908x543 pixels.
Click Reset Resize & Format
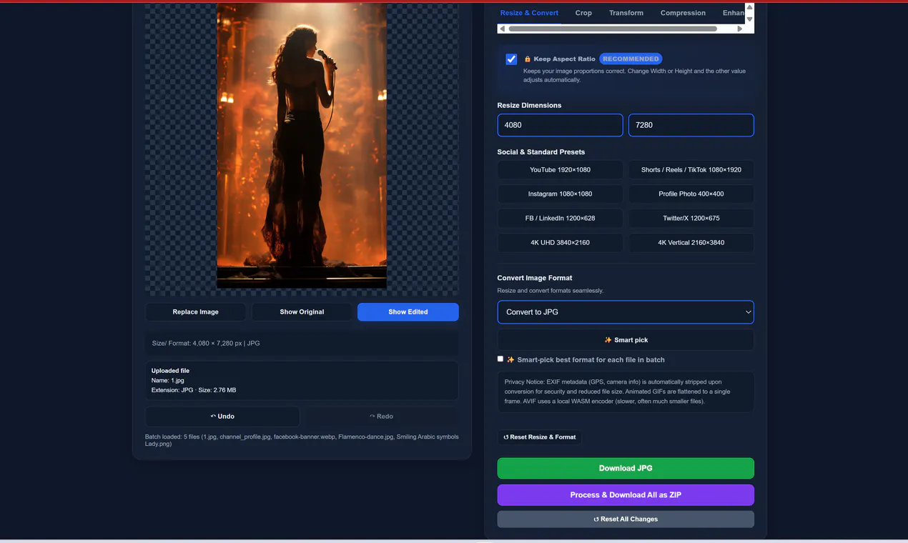click(540, 437)
